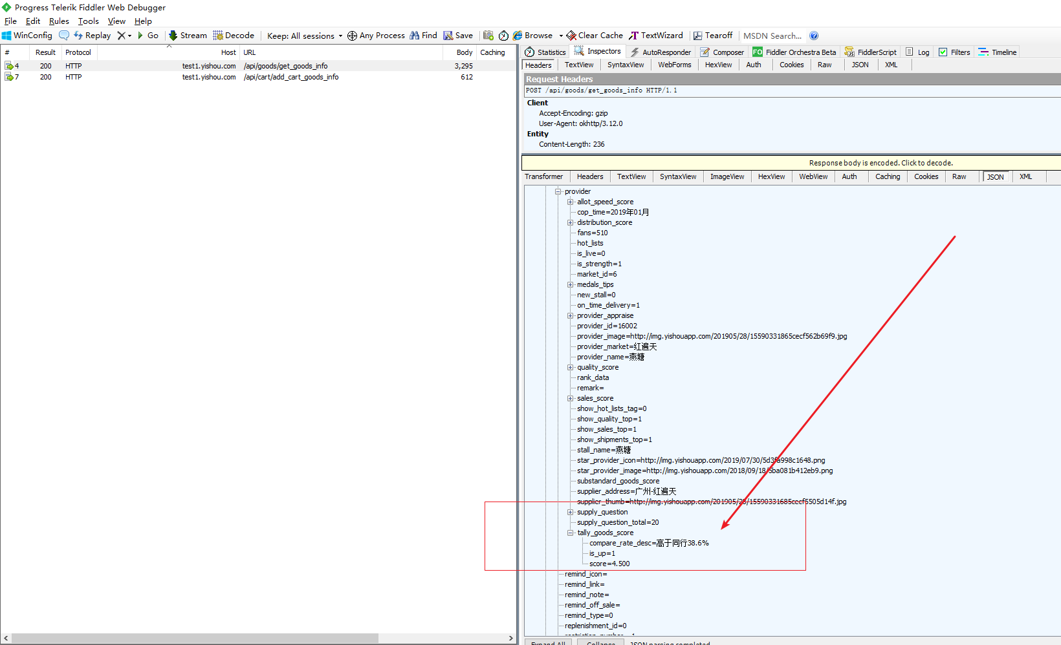This screenshot has height=645, width=1061.
Task: Expand the medals_tips node
Action: click(571, 284)
